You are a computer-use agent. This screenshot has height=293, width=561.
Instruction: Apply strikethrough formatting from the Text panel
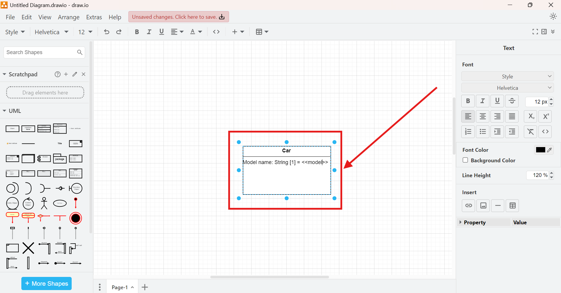coord(512,101)
